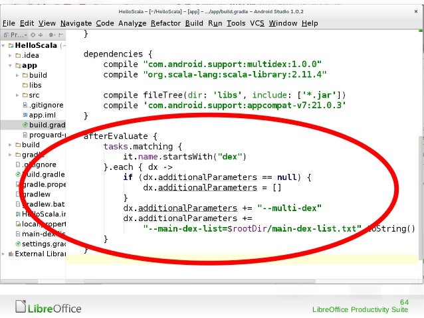Click the afterEvaluate keyword in code
This screenshot has height=318, width=424.
pyautogui.click(x=116, y=136)
